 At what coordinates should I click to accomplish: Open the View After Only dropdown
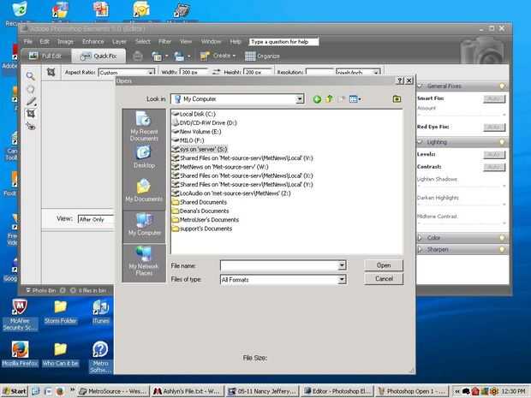tap(96, 219)
